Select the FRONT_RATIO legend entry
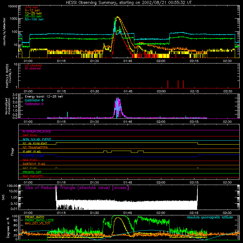The height and width of the screenshot is (243, 243). tap(35, 217)
